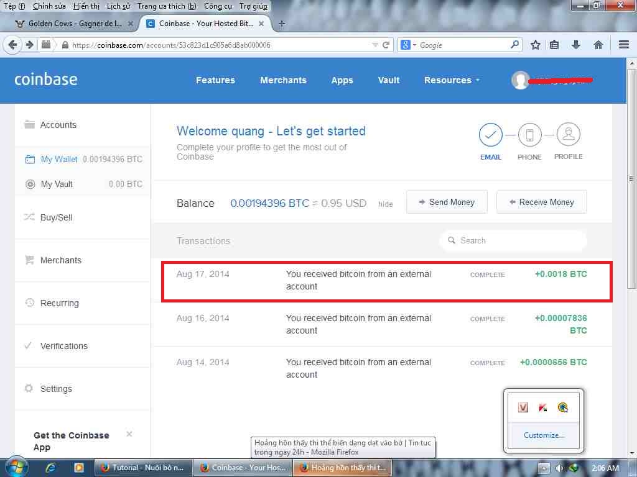Open the Google search engine dropdown
The width and height of the screenshot is (637, 477).
coord(408,45)
